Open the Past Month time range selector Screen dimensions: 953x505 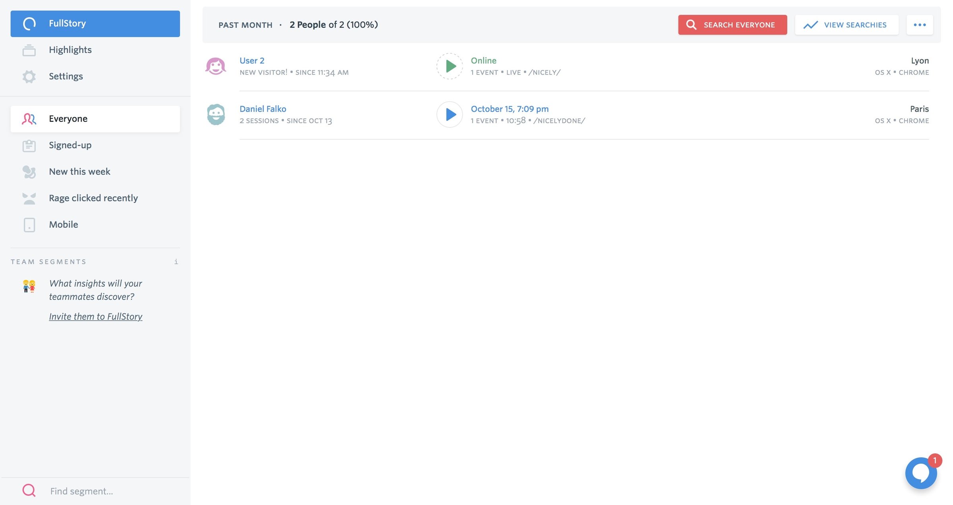(x=245, y=25)
